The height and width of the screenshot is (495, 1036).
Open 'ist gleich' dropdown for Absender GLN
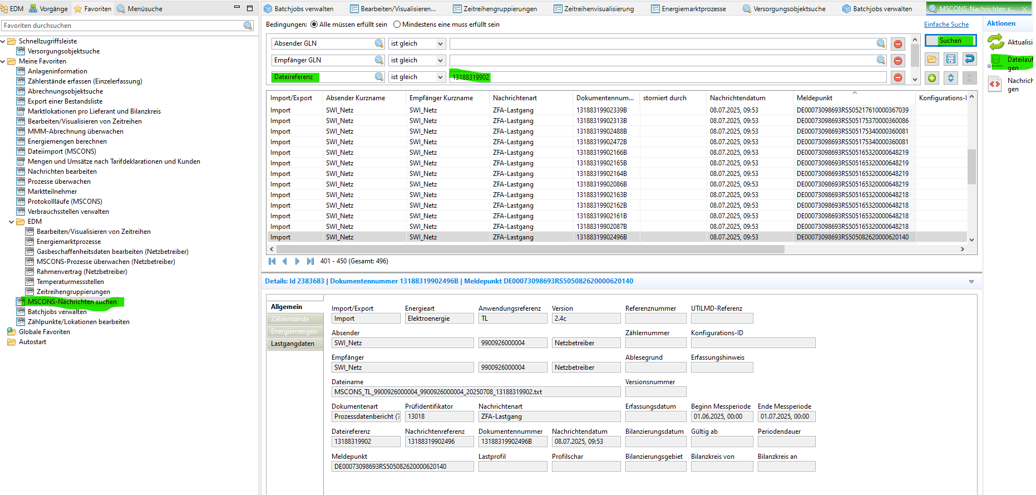point(440,44)
